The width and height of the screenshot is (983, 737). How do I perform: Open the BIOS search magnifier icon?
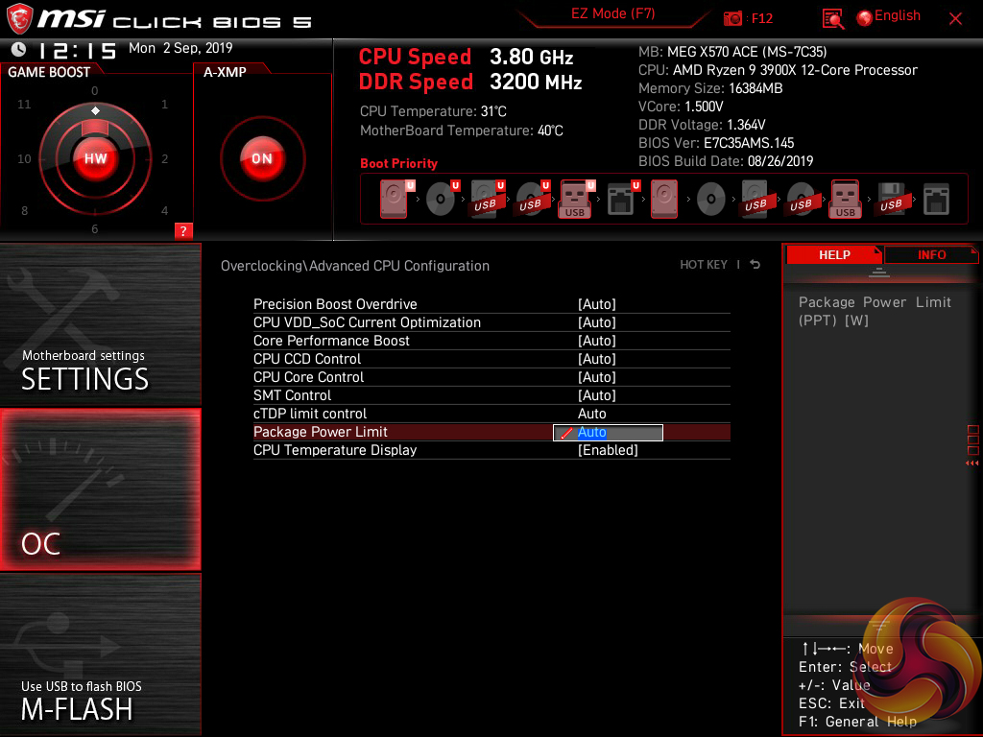coord(832,19)
